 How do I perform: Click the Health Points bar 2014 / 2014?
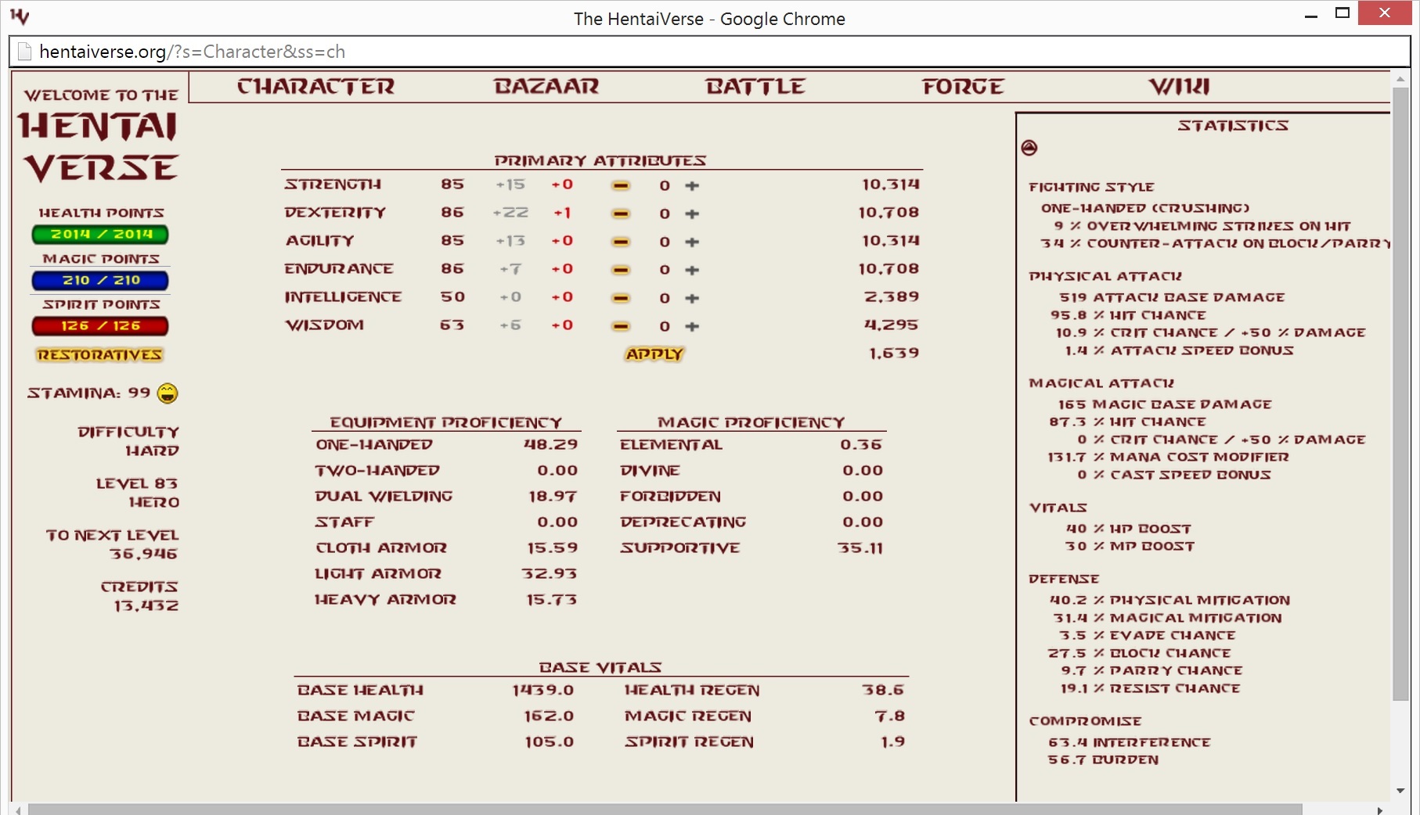(x=100, y=235)
